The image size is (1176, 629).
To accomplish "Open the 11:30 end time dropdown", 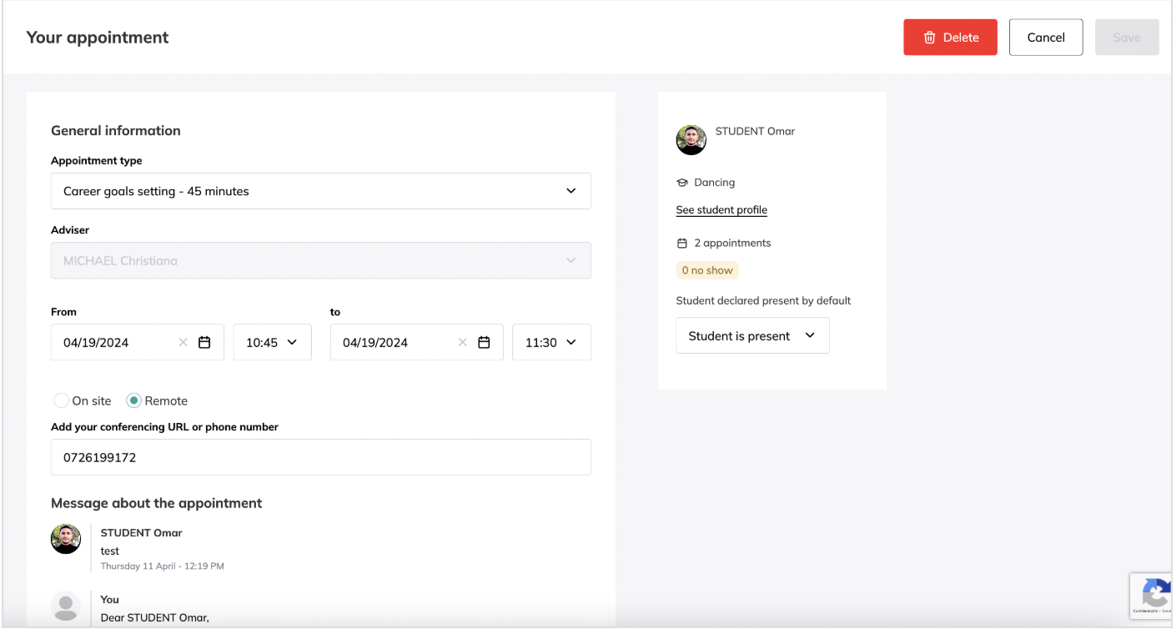I will 551,342.
